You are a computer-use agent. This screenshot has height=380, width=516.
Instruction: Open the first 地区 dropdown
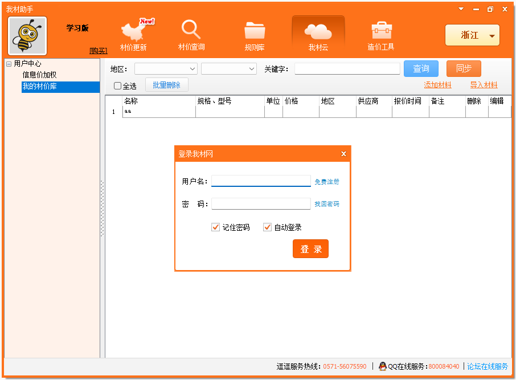point(166,69)
